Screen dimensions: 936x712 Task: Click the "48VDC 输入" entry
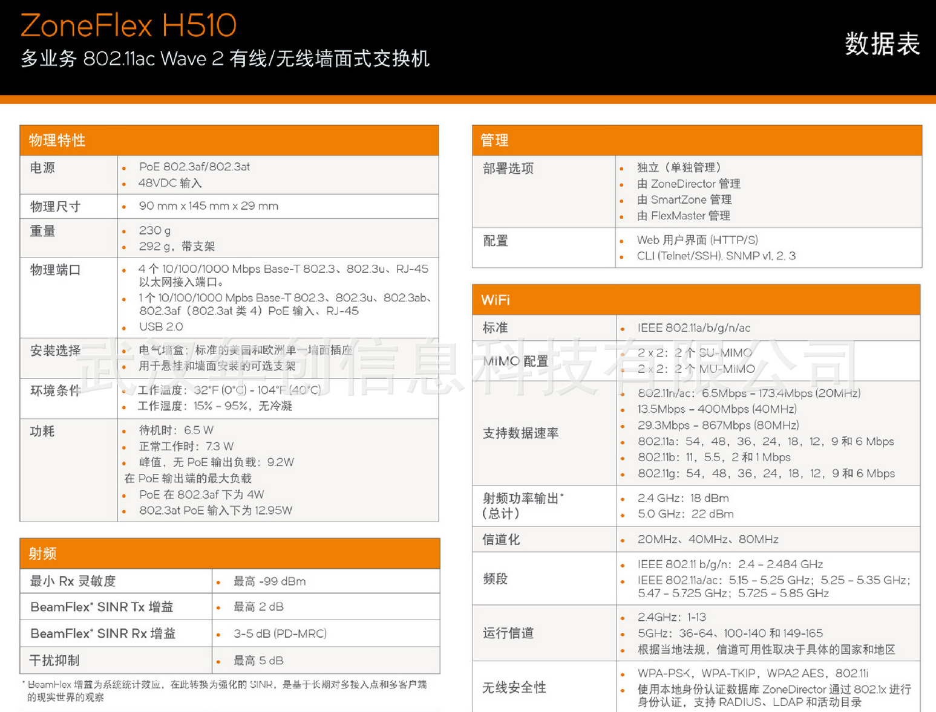pyautogui.click(x=170, y=183)
